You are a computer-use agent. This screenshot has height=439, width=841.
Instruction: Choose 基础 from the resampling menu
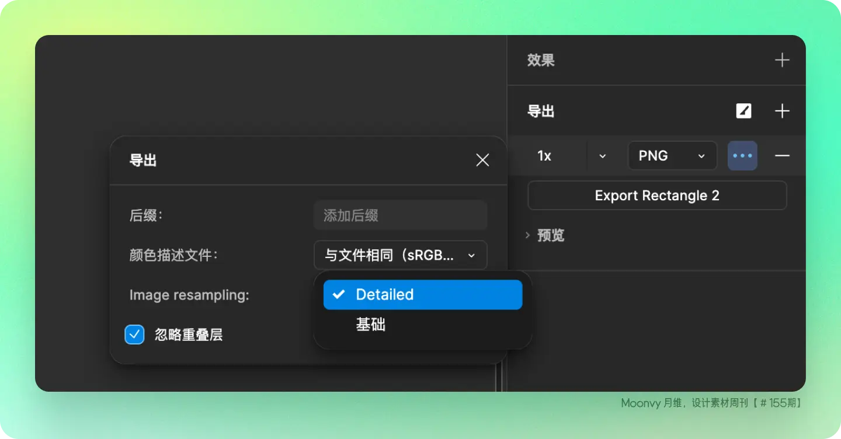[x=371, y=325]
